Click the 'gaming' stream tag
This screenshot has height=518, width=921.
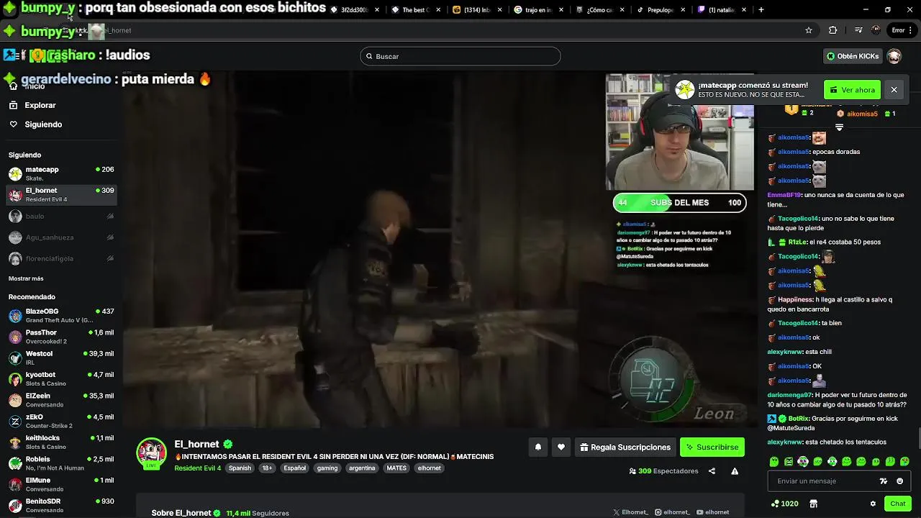tap(327, 468)
